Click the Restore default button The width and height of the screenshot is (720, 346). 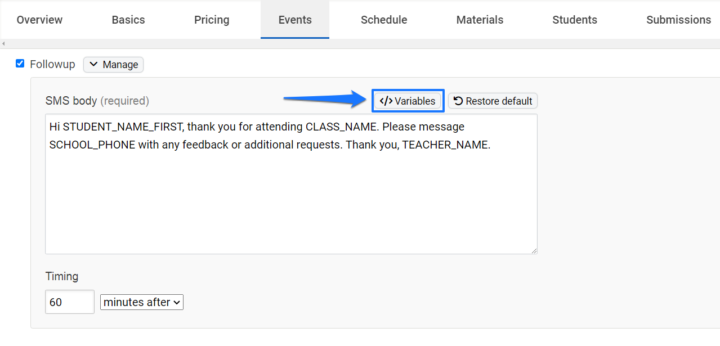point(493,101)
